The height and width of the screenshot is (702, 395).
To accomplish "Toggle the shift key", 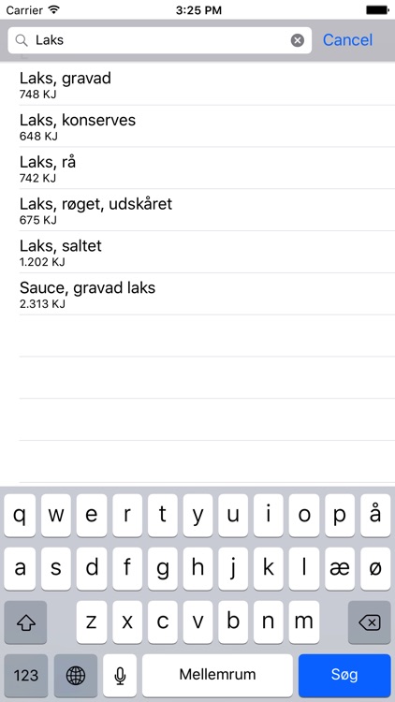I will tap(25, 622).
